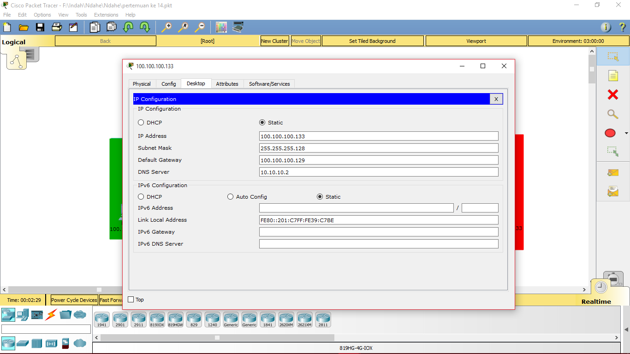The image size is (630, 354).
Task: Click the Set Tiled Background button
Action: coord(372,41)
